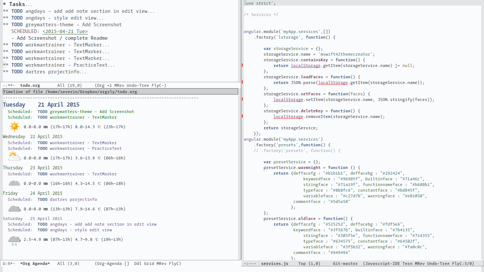Open Thursday's 'workmantrainer - TextMarker' agenda entry
Screen dimensions: 484x272
[x=83, y=174]
